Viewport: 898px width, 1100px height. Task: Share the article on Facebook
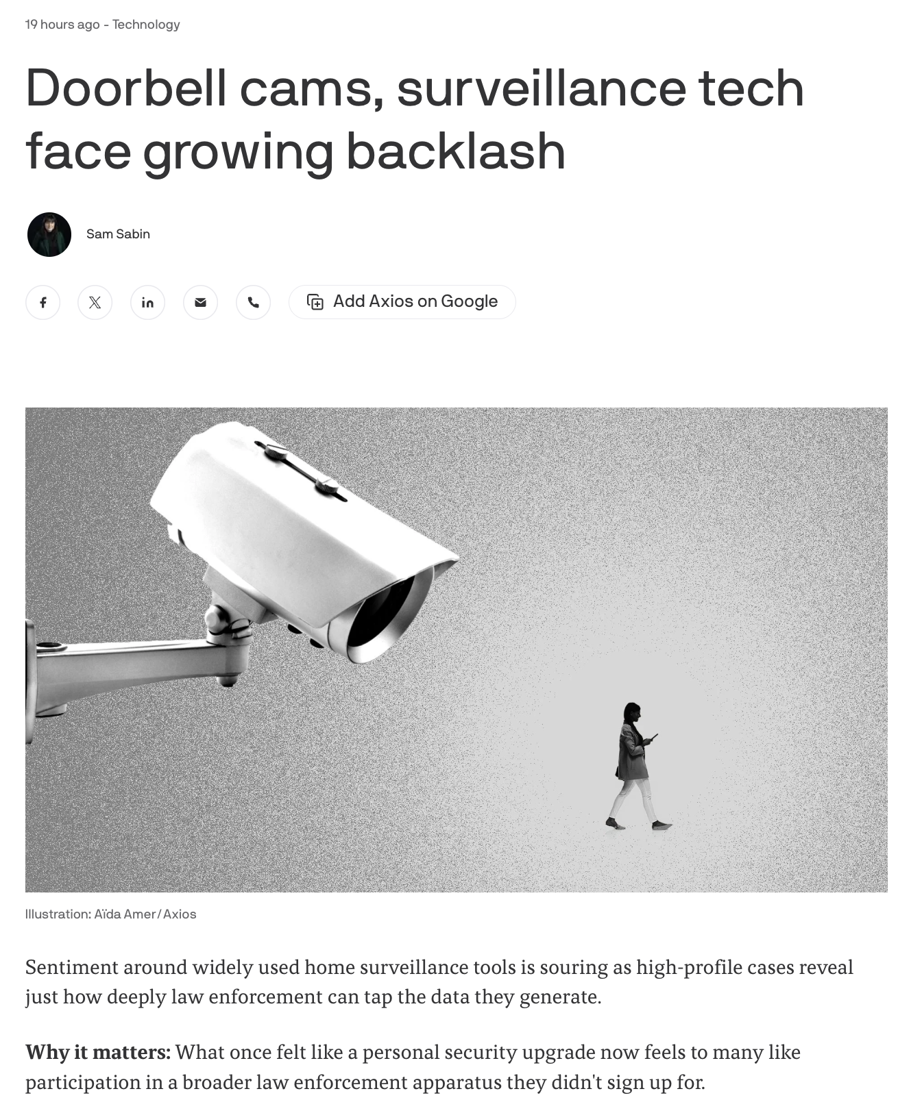(x=43, y=302)
